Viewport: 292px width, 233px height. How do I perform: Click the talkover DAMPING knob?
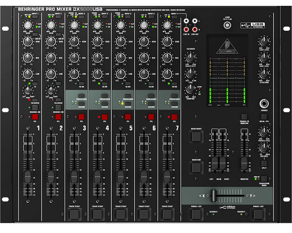tap(190, 89)
